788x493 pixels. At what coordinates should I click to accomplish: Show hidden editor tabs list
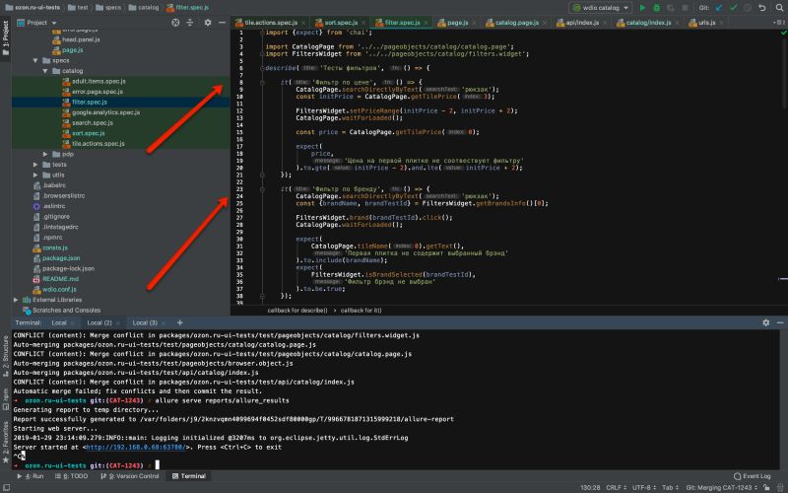[x=779, y=23]
